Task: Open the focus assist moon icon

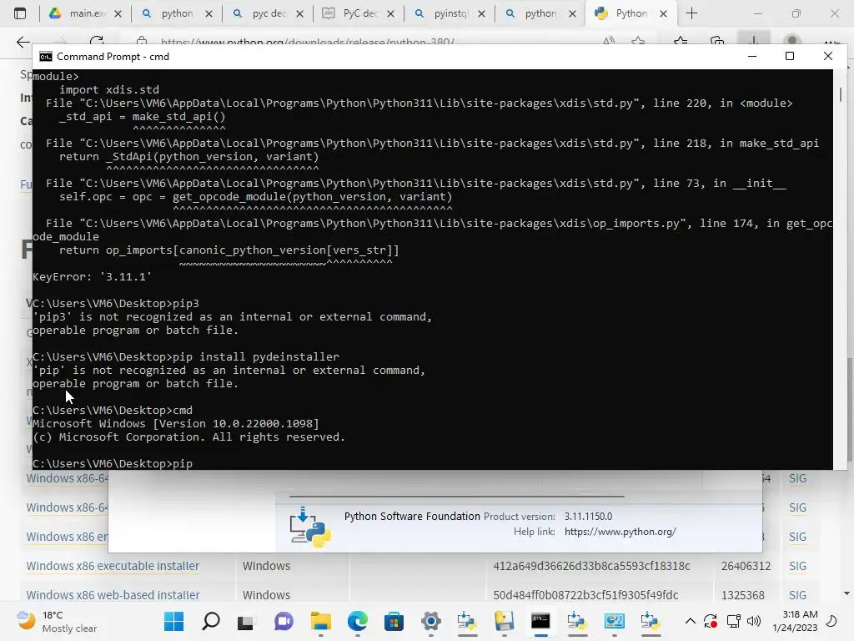Action: pos(831,621)
